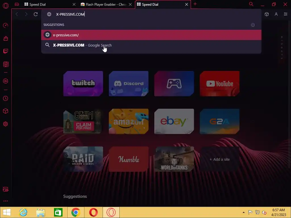
Task: Click active Opera GX taskbar icon
Action: (111, 212)
